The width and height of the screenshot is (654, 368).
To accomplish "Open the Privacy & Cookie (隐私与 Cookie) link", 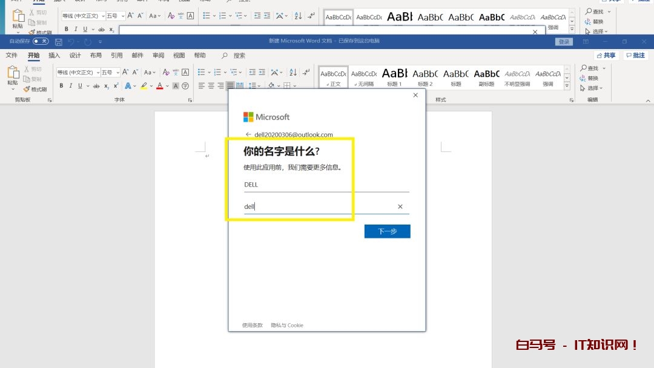I will coord(287,326).
